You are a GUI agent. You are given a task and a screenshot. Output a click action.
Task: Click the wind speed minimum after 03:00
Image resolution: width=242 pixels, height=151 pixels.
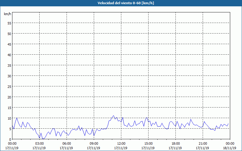43,139
